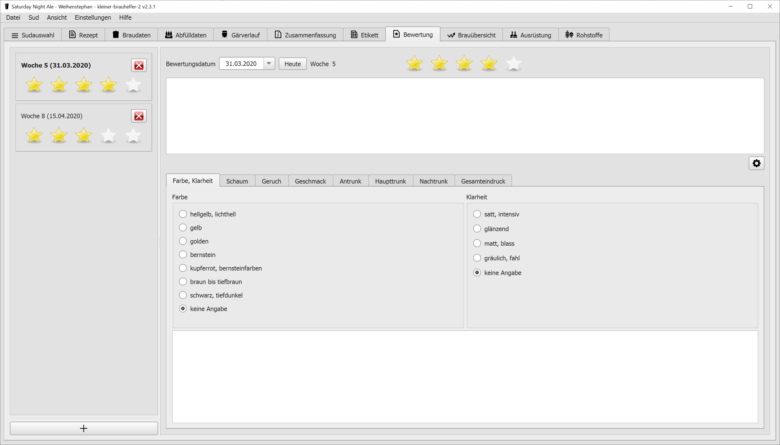Click fourth star in Woche 8 entry
This screenshot has width=780, height=445.
108,135
